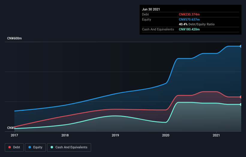This screenshot has width=246, height=157.
Task: Click the 40.4% Debt/Equity Ratio text
Action: (x=197, y=24)
